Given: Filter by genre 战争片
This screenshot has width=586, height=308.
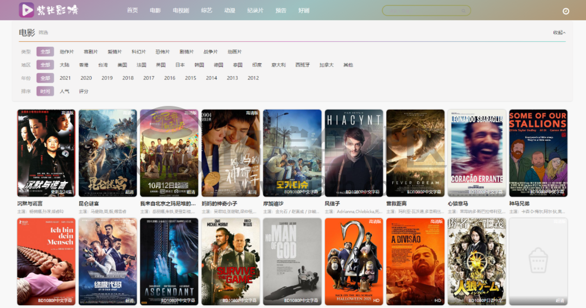Looking at the screenshot, I should [x=211, y=52].
